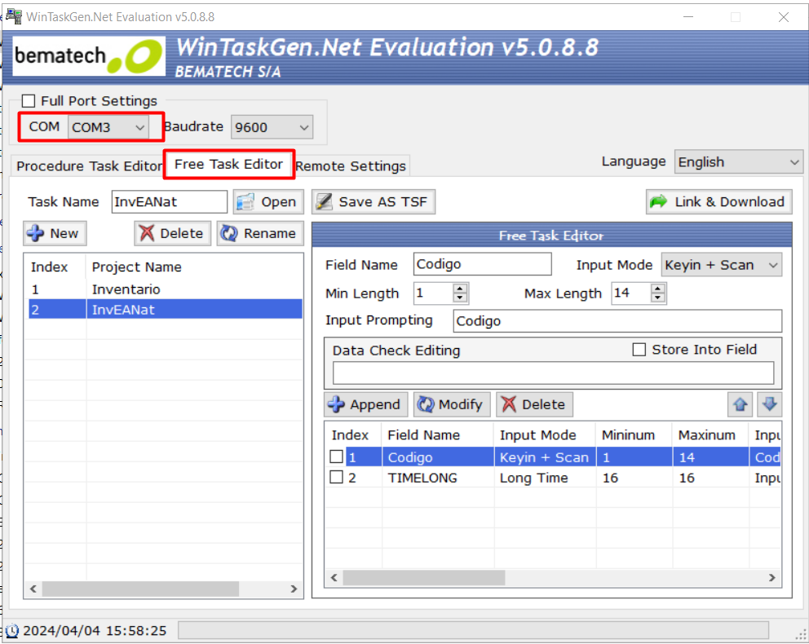Click the Max Length value box

click(631, 293)
